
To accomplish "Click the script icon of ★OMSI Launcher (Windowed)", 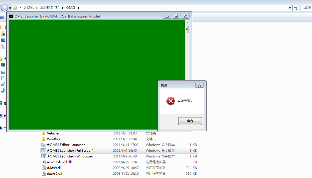I will pyautogui.click(x=44, y=156).
